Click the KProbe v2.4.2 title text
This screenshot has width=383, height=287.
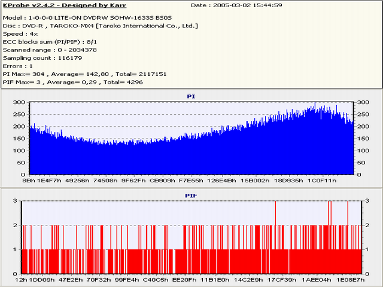[x=65, y=5]
